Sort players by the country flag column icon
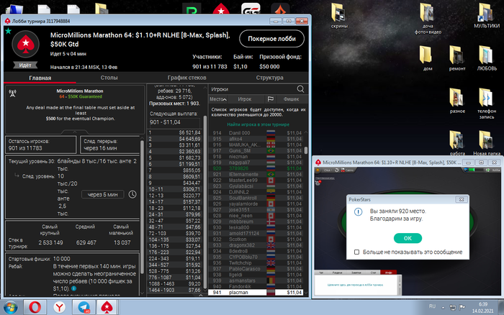Image resolution: width=504 pixels, height=315 pixels. point(271,99)
